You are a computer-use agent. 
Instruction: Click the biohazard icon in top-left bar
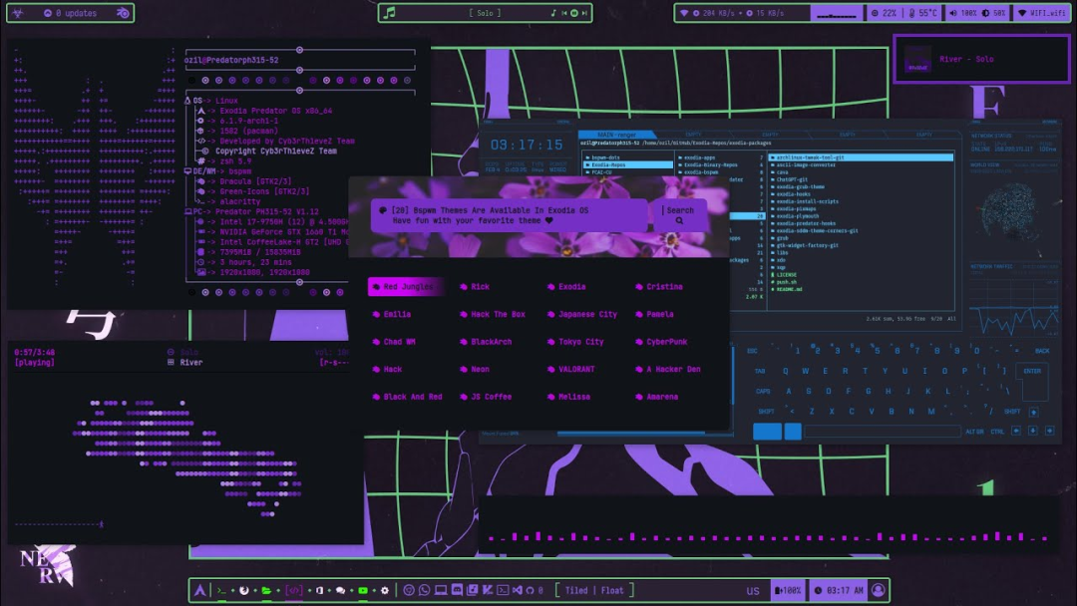[19, 13]
